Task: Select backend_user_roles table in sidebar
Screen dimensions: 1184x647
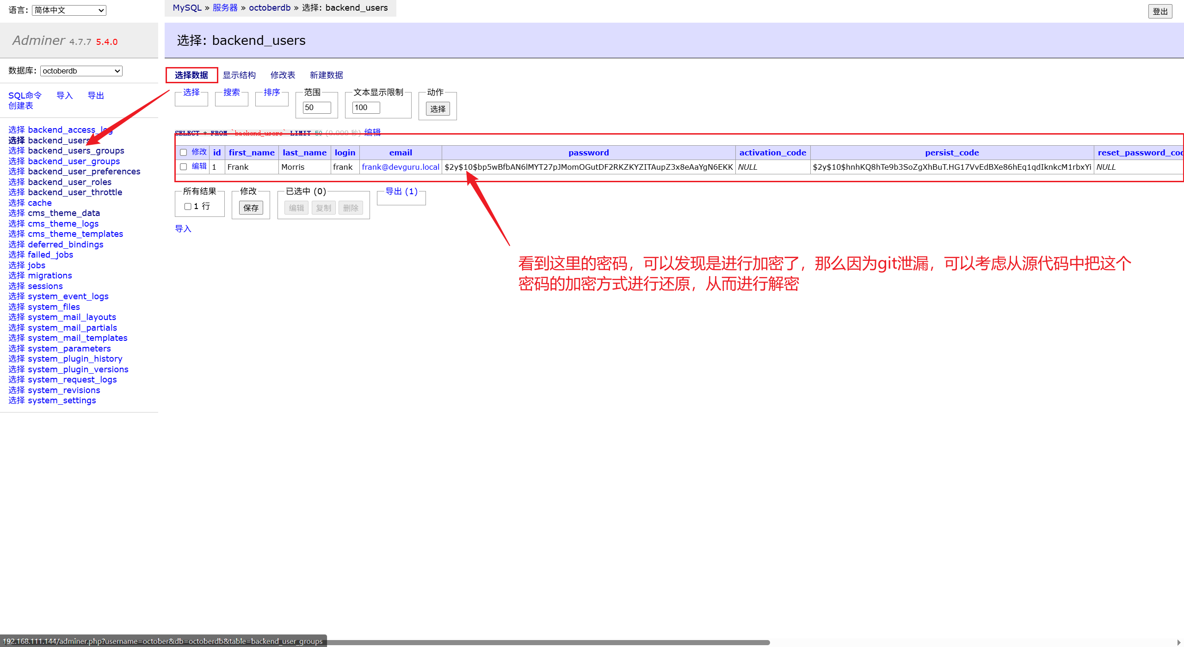Action: [x=69, y=182]
